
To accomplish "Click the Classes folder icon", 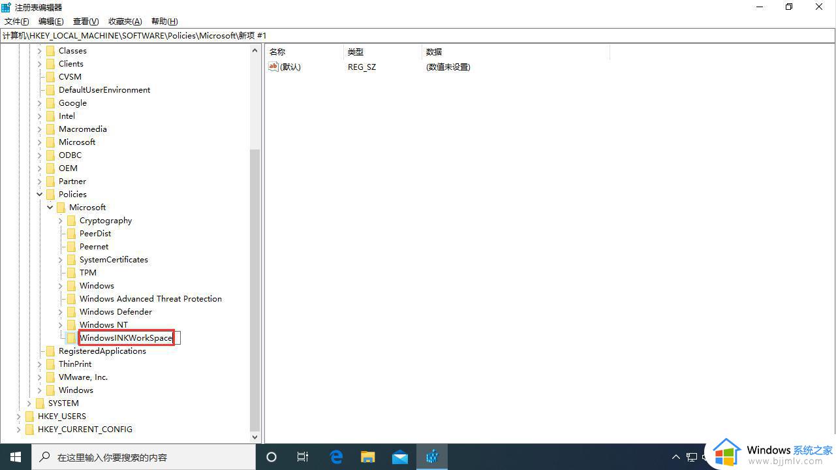I will pyautogui.click(x=50, y=51).
